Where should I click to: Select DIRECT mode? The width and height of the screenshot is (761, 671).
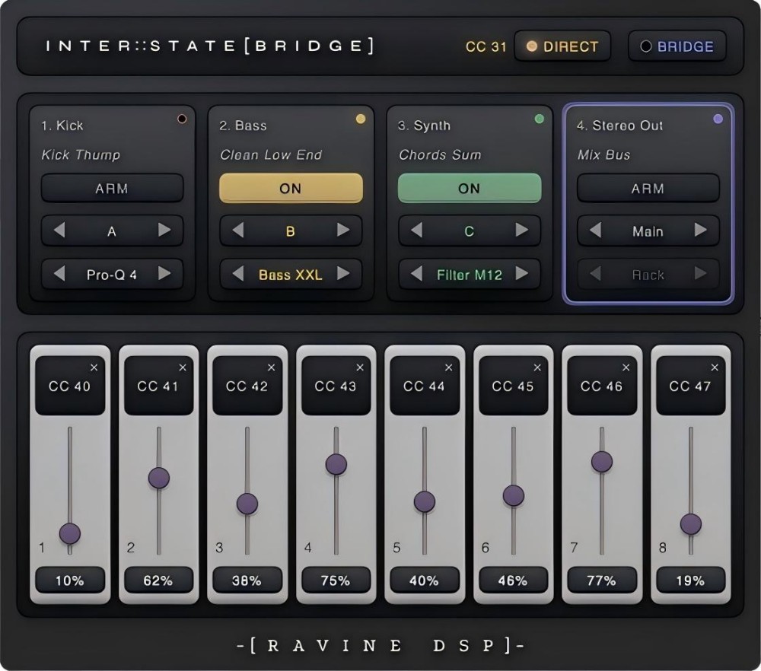[x=562, y=46]
